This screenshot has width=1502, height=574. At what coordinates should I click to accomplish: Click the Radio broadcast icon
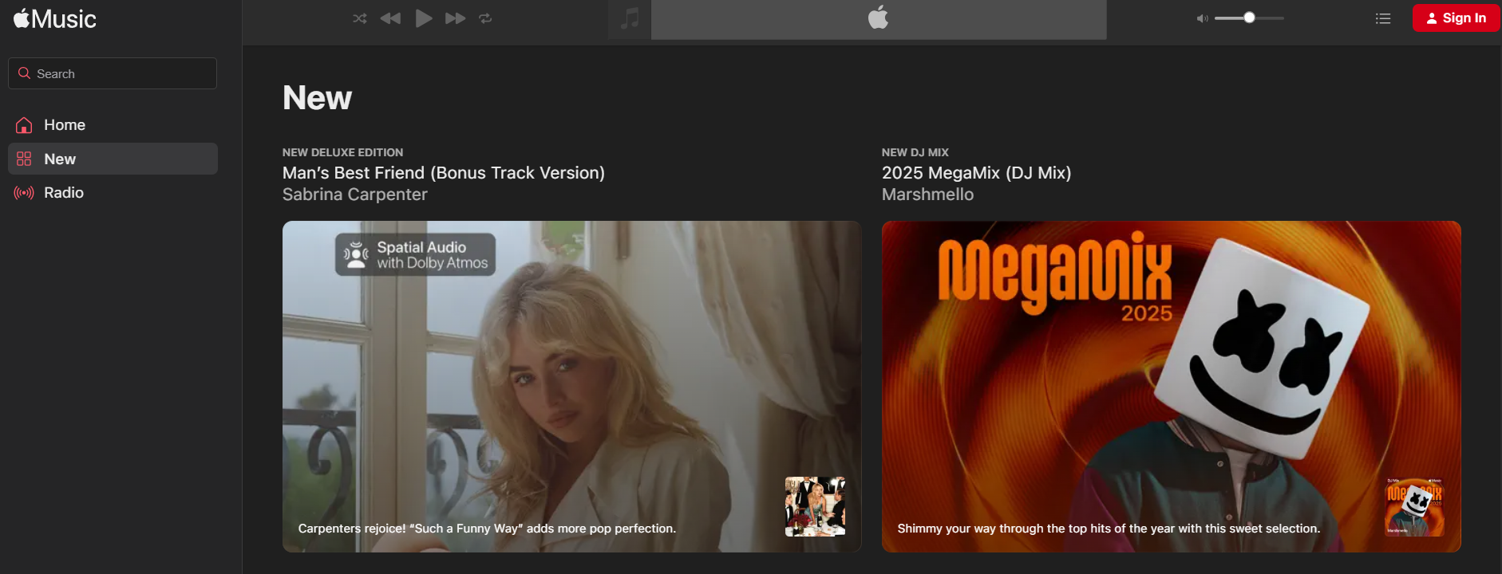(x=24, y=193)
